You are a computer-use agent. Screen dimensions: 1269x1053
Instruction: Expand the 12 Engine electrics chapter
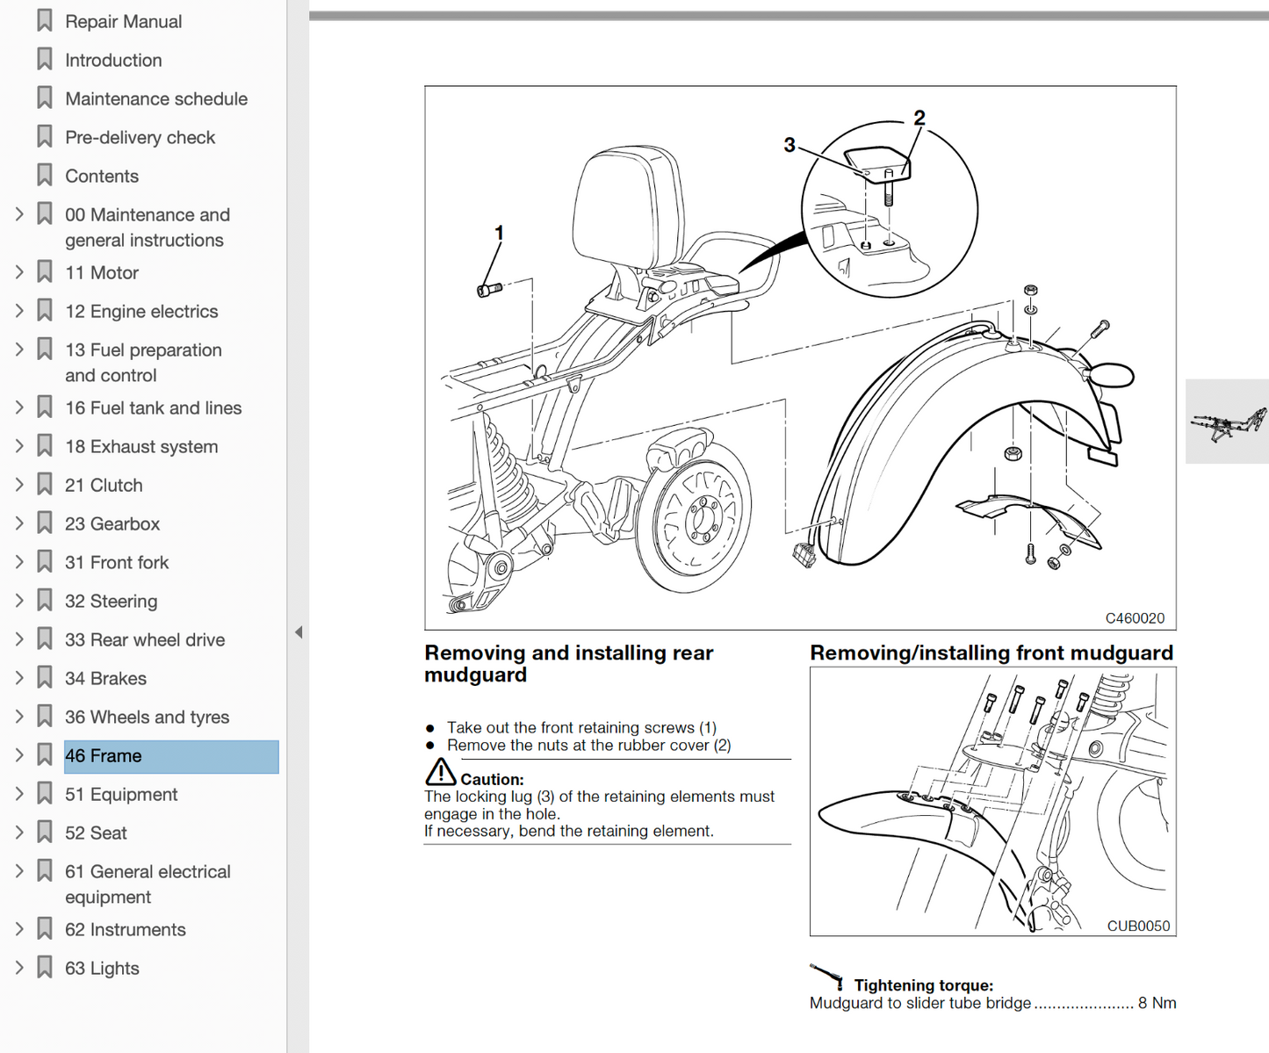point(19,311)
